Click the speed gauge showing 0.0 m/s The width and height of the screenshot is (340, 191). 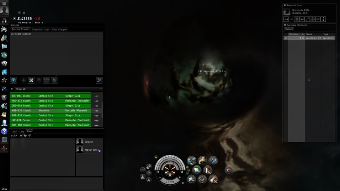pos(170,182)
